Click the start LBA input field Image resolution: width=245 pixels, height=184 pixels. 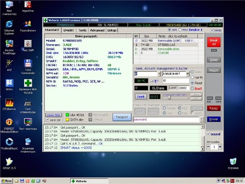(146, 74)
